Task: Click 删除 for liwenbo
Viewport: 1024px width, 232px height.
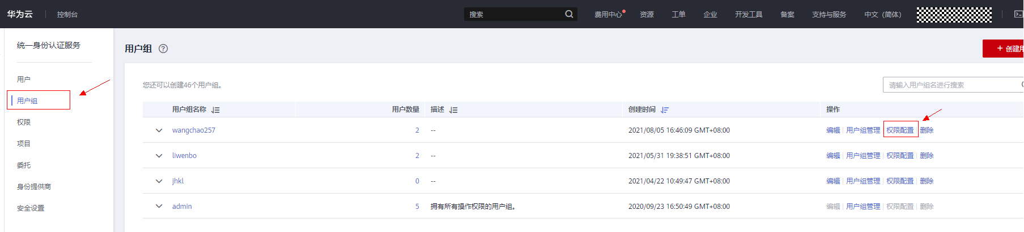Action: pos(927,156)
